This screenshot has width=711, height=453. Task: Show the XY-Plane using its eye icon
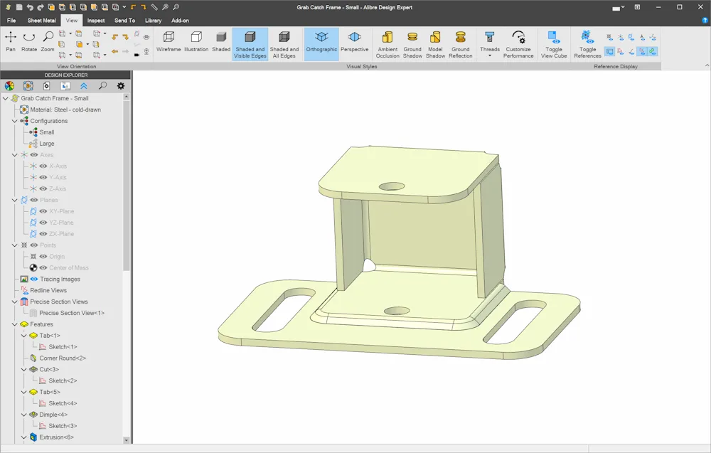[x=43, y=211]
